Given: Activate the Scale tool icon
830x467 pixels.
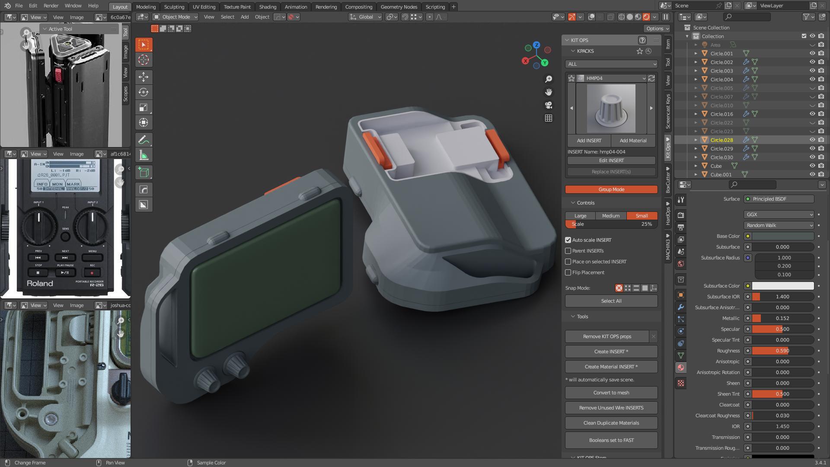Looking at the screenshot, I should 144,107.
